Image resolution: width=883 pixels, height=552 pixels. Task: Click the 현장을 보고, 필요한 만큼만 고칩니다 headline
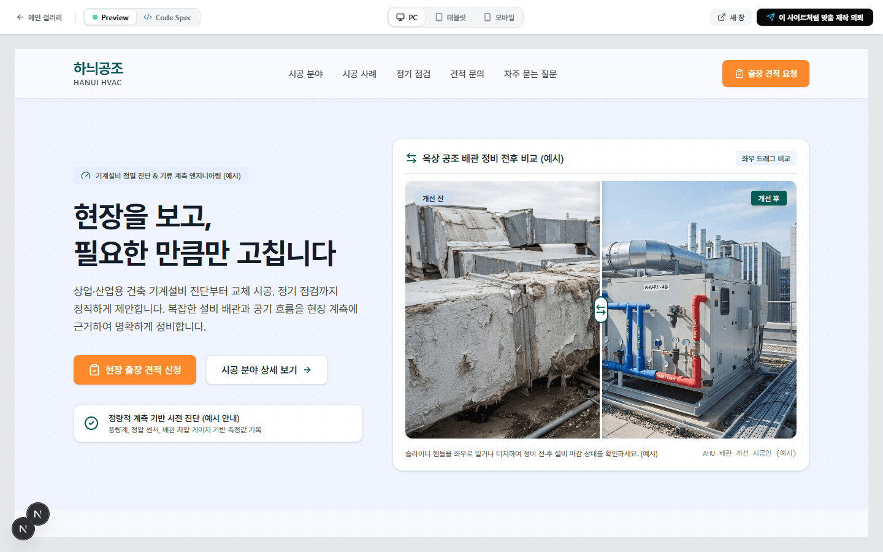point(205,234)
